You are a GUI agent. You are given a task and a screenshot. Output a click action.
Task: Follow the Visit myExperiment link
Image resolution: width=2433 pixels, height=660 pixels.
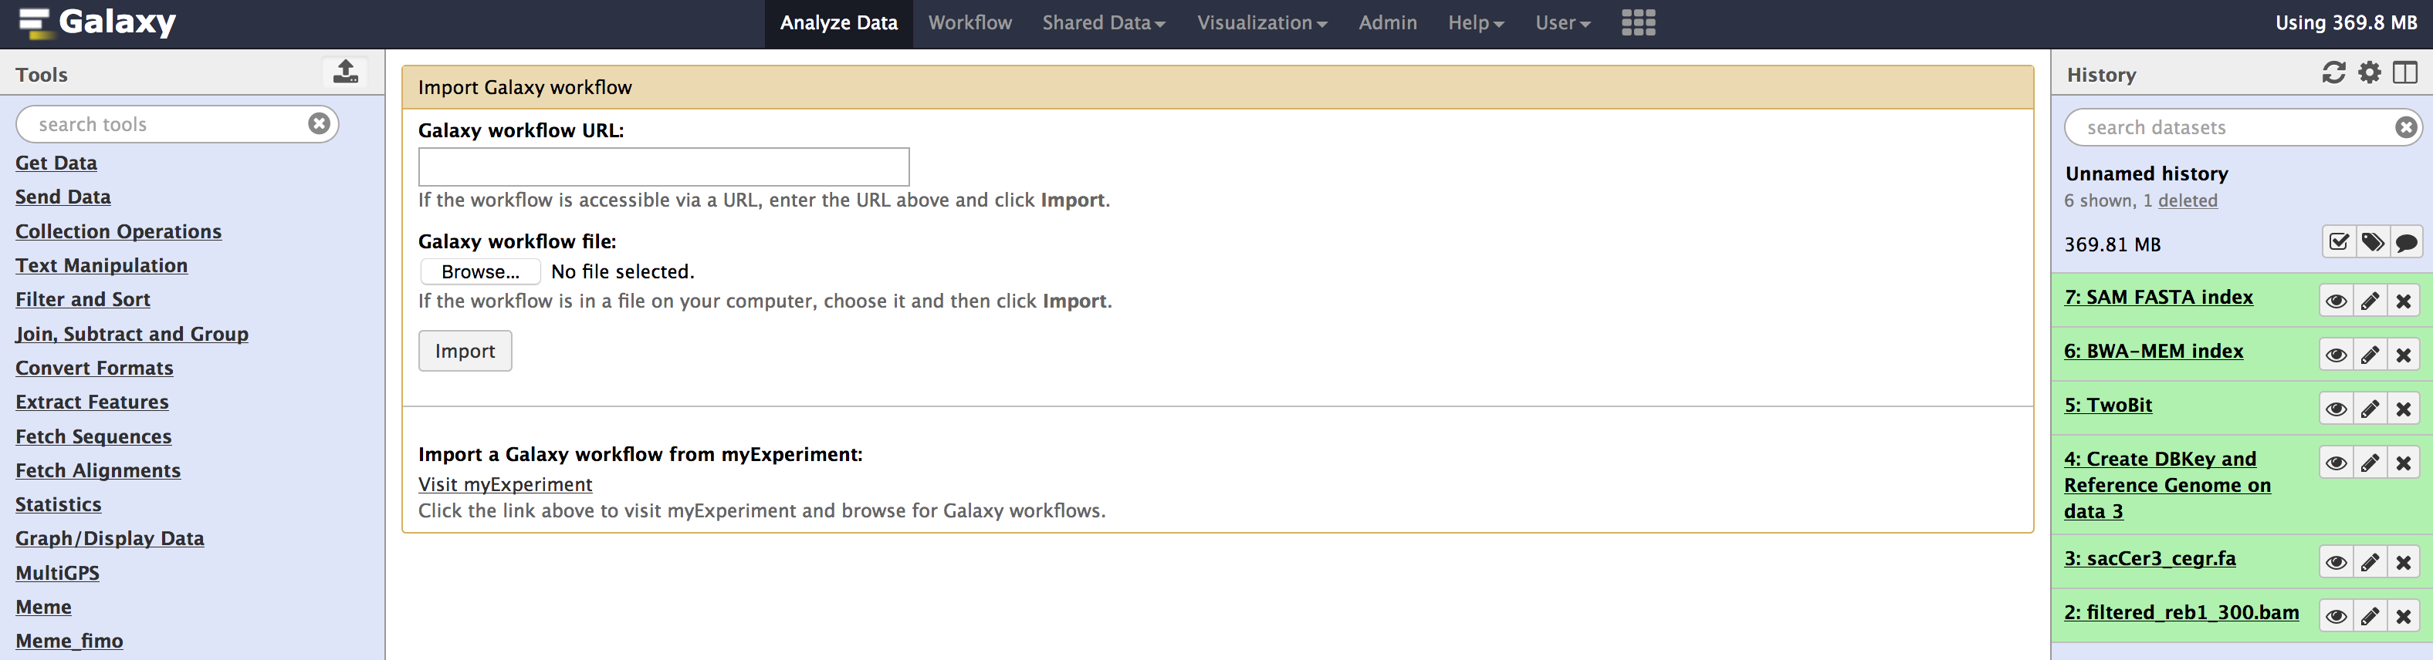pos(504,485)
